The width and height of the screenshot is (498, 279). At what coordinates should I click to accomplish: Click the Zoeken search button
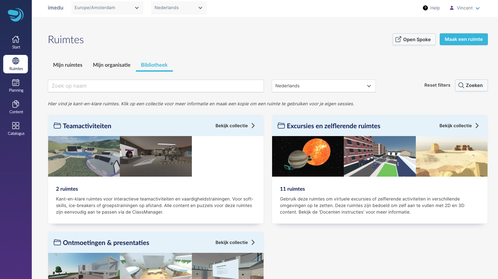[471, 85]
